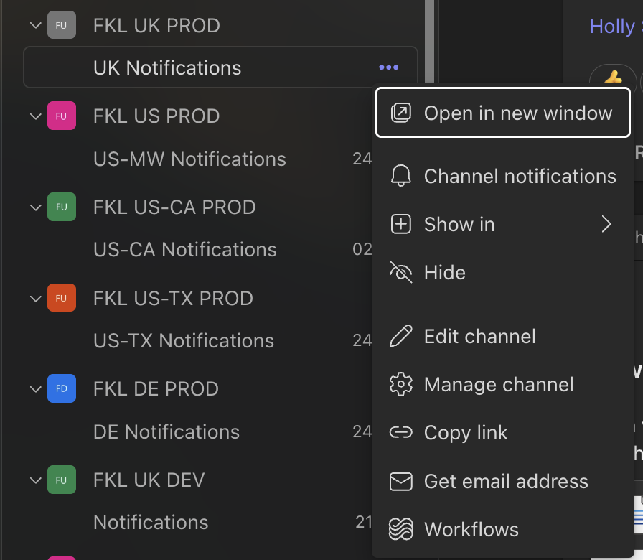Image resolution: width=643 pixels, height=560 pixels.
Task: Click the chain link icon for Copy link
Action: (400, 432)
